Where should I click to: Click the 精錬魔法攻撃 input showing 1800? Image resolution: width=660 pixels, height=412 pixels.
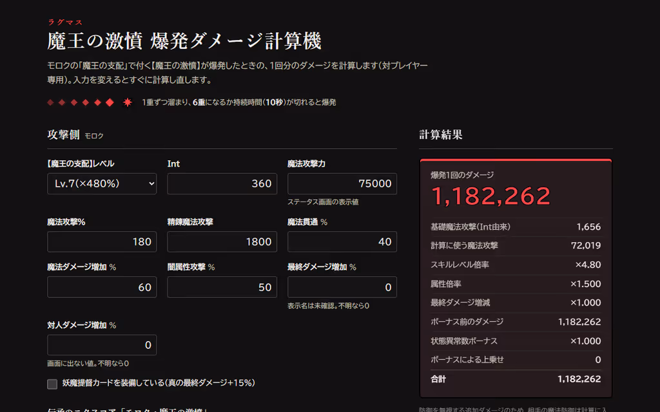[222, 242]
